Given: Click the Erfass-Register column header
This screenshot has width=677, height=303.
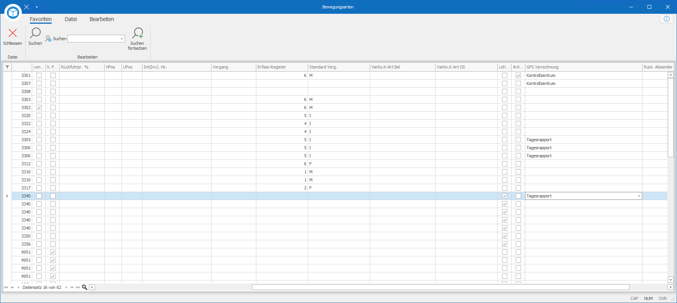Looking at the screenshot, I should tap(282, 67).
